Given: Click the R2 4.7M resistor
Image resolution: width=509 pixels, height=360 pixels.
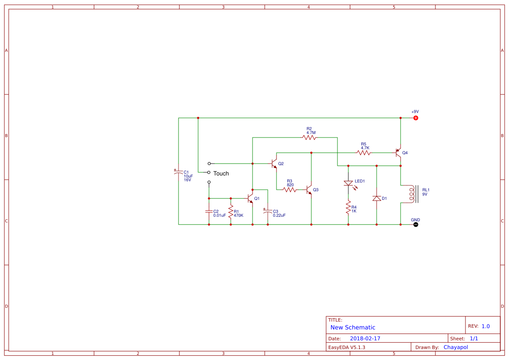Looking at the screenshot, I should (x=309, y=136).
